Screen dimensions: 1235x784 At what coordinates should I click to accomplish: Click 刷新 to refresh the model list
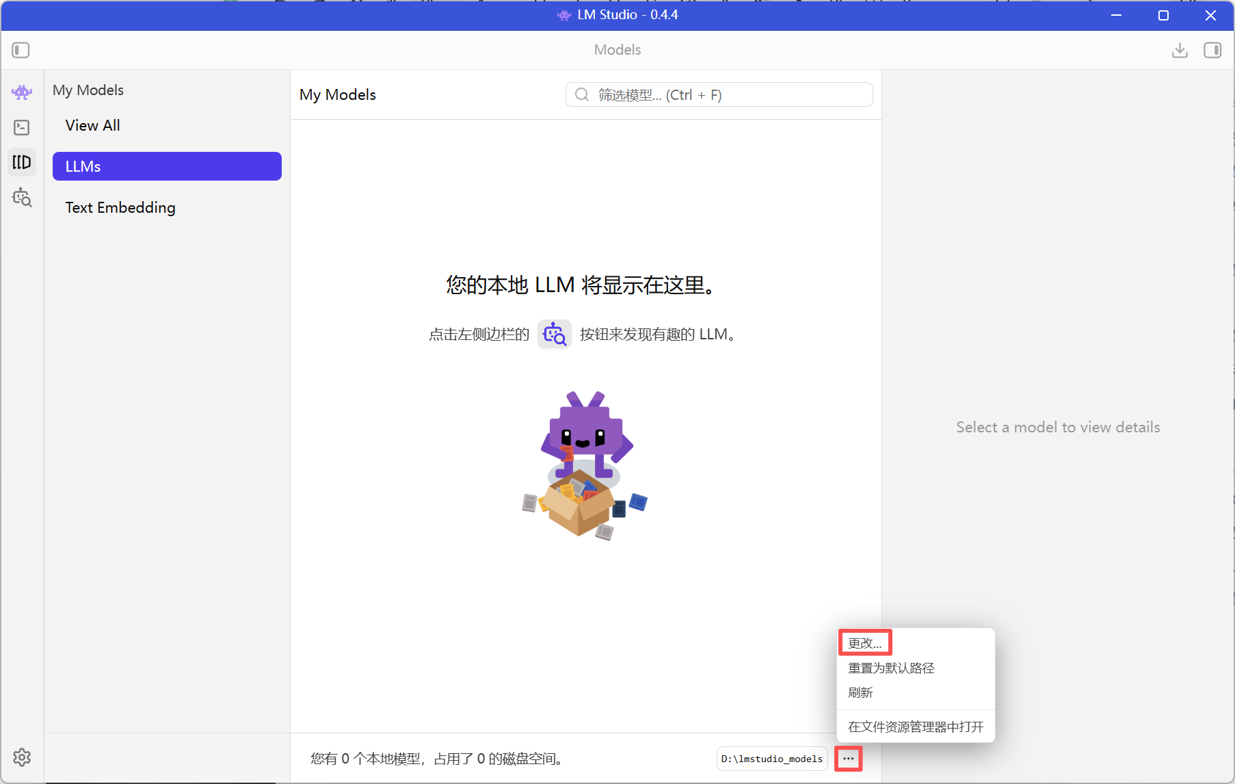(x=860, y=692)
